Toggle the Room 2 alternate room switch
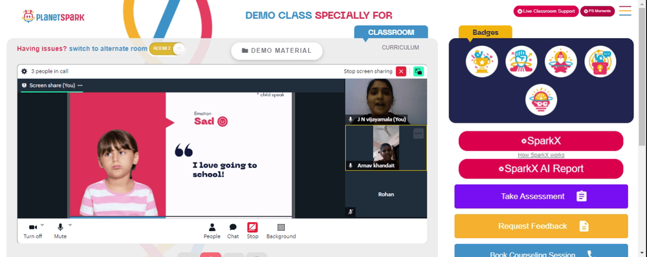The height and width of the screenshot is (257, 647). coord(167,48)
